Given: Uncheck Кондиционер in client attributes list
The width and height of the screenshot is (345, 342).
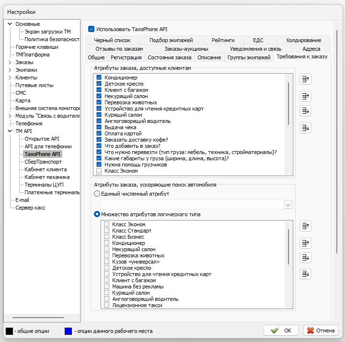Looking at the screenshot, I should [99, 77].
